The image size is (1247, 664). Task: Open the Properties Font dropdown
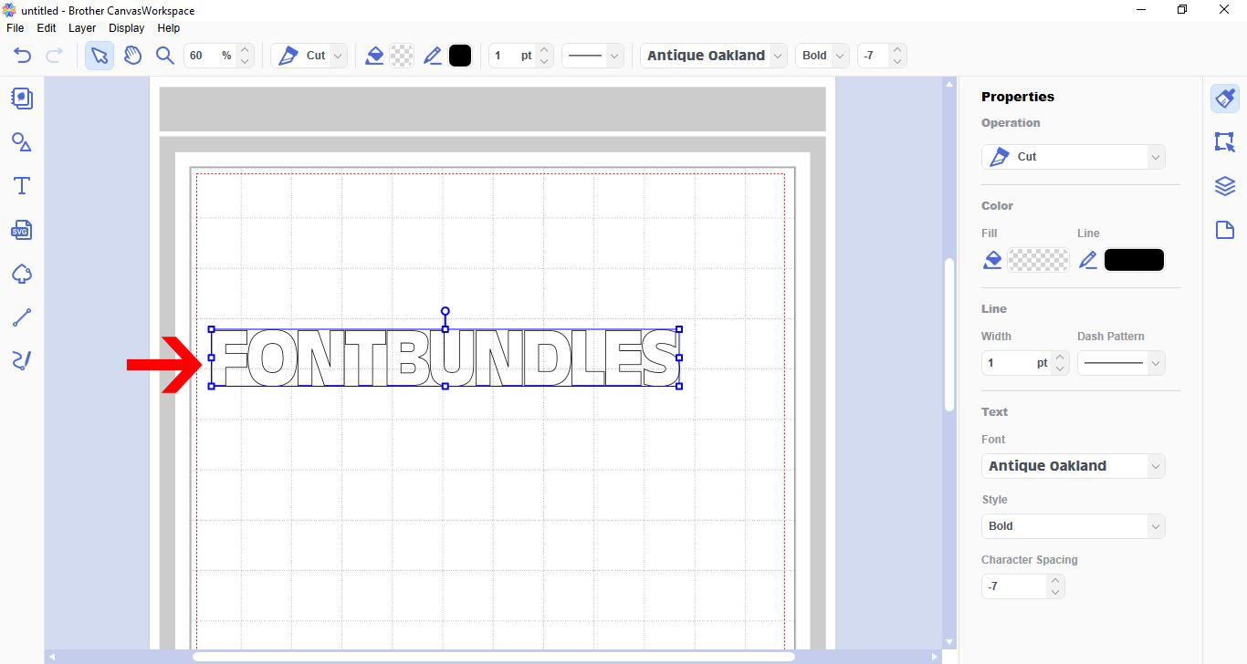coord(1074,466)
